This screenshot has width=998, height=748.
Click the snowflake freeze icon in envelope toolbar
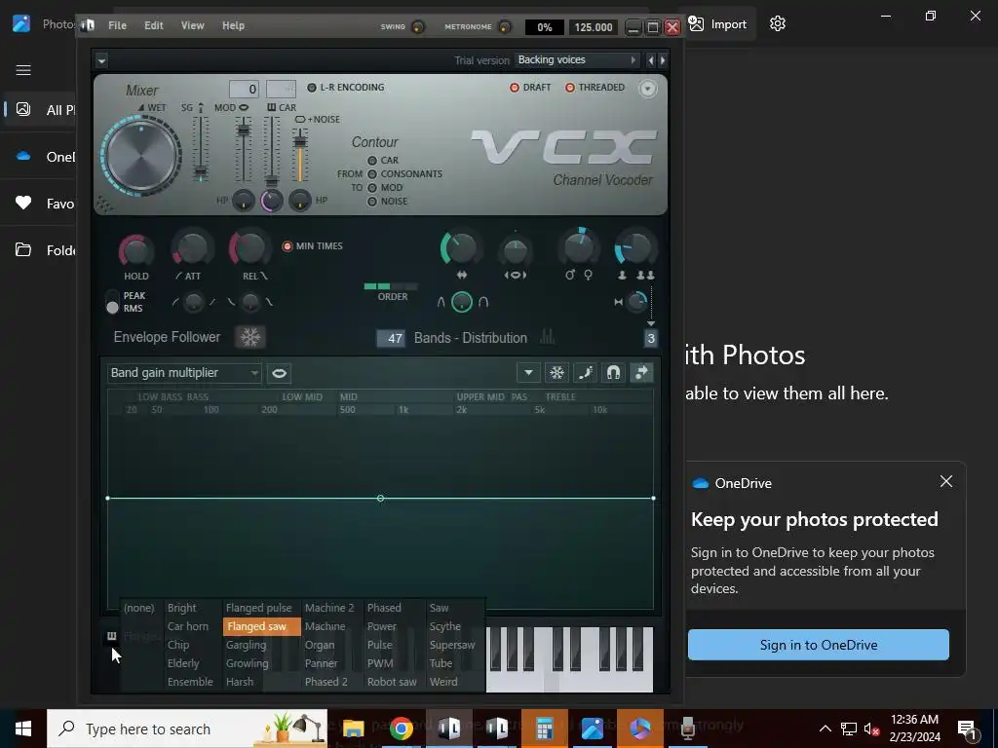(x=557, y=373)
